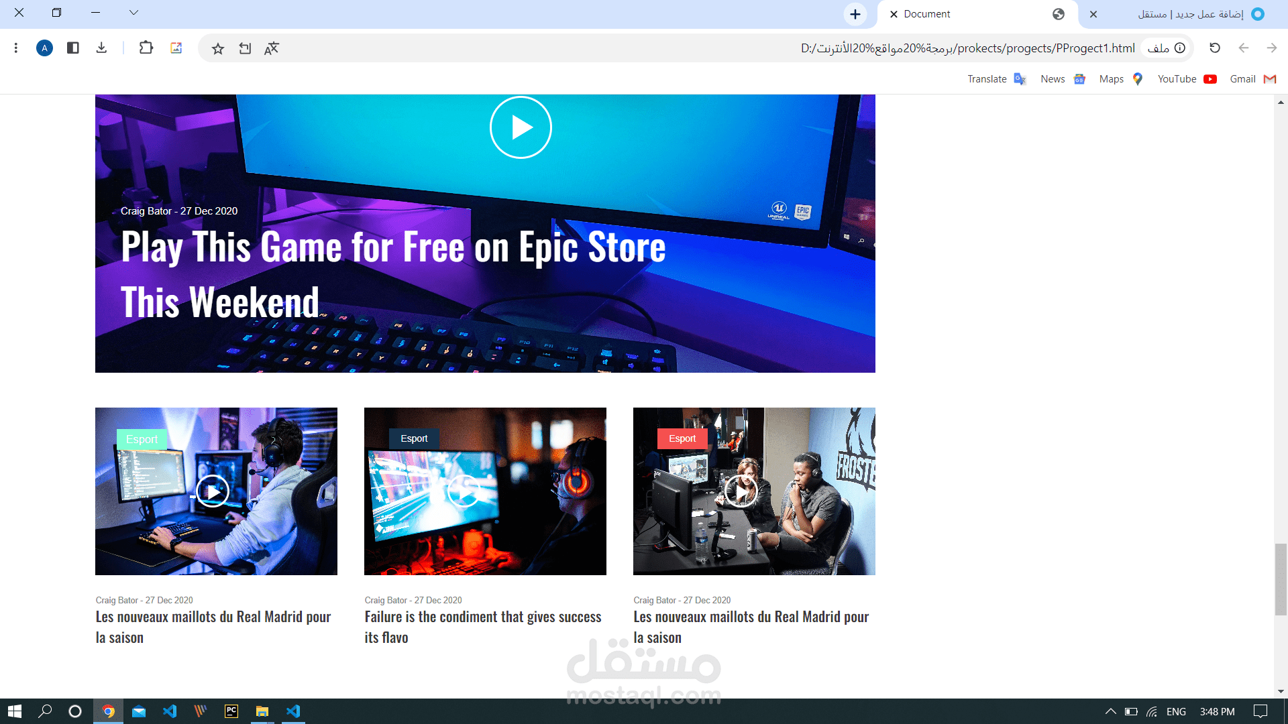Click the green Esport tag label
Viewport: 1288px width, 724px height.
coord(142,439)
